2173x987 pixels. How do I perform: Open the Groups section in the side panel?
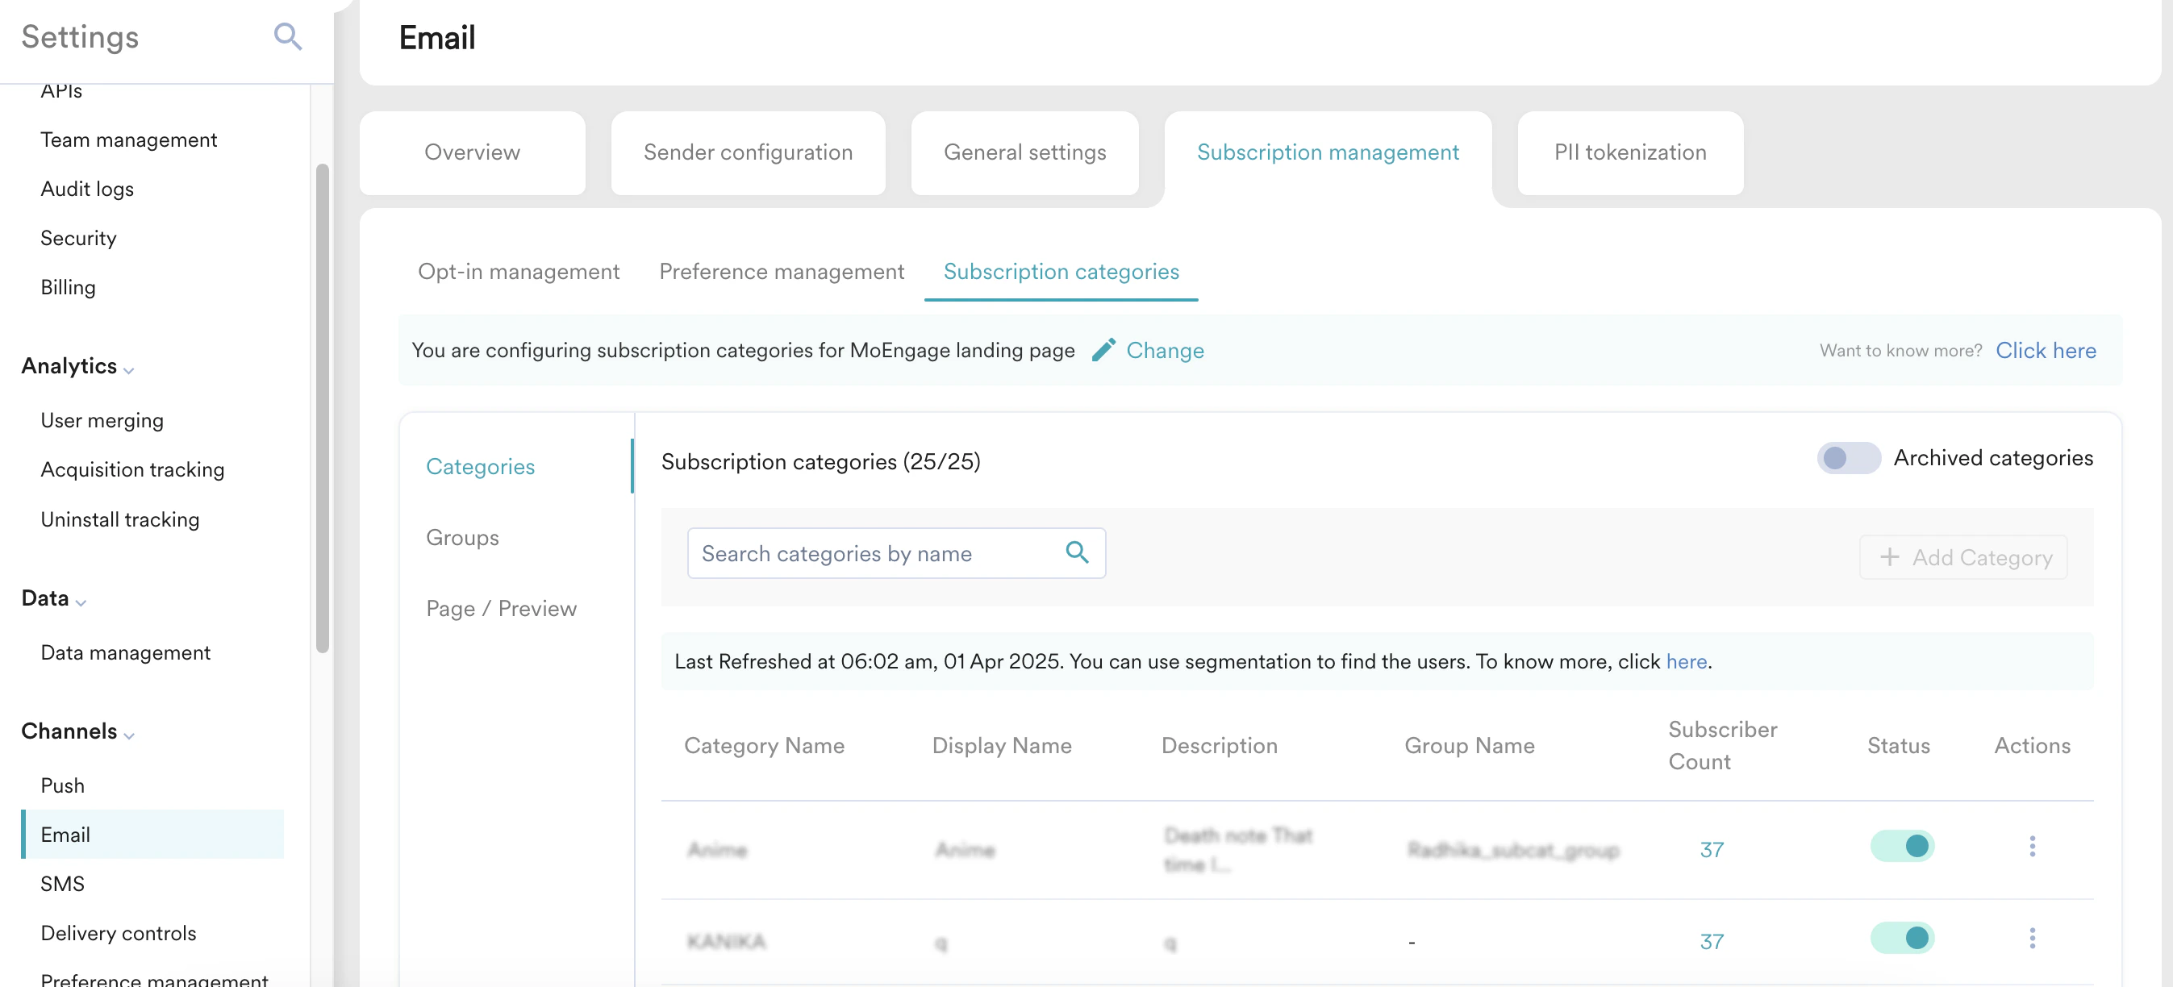pos(462,537)
